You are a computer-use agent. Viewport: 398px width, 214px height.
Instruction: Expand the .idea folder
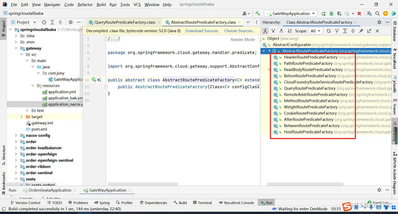click(x=16, y=36)
